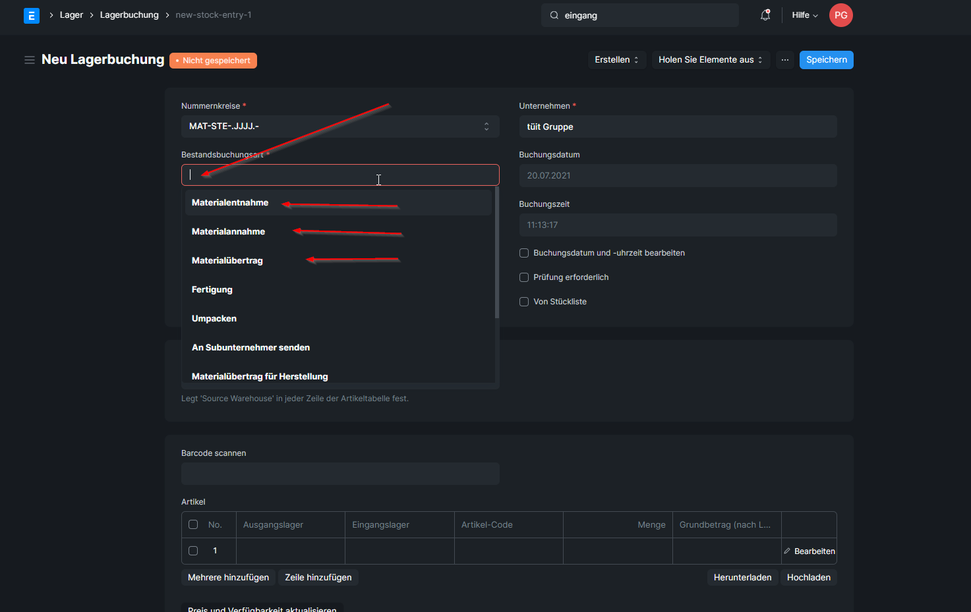Click the Menge column header

(x=618, y=525)
